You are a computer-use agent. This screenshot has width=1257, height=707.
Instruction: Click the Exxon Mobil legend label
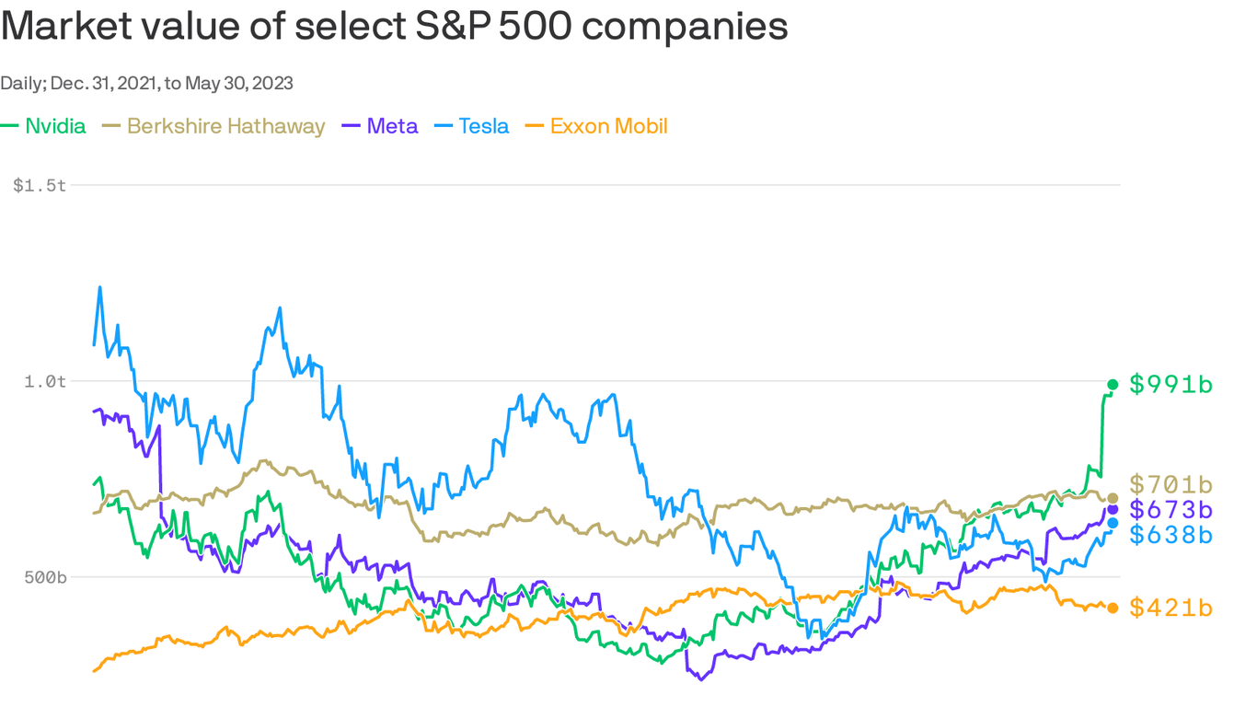click(x=608, y=126)
